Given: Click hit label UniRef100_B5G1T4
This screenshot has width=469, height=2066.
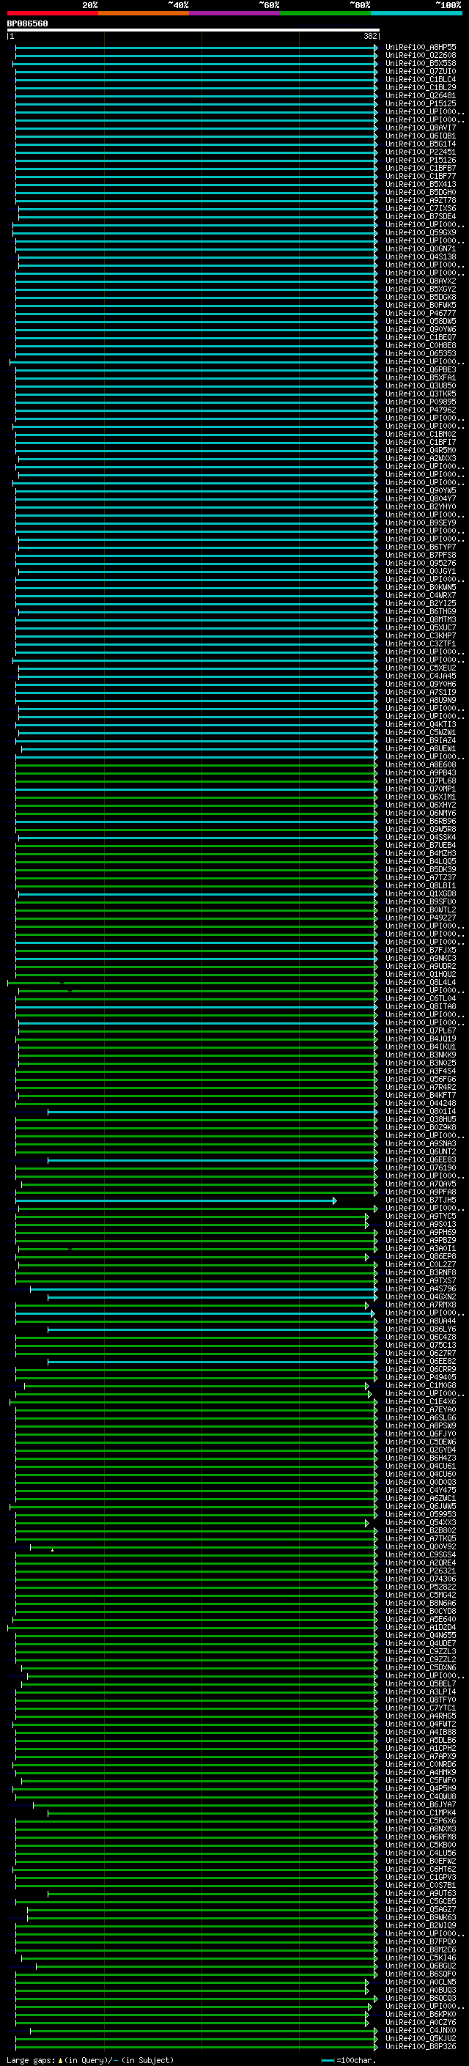Looking at the screenshot, I should [421, 144].
